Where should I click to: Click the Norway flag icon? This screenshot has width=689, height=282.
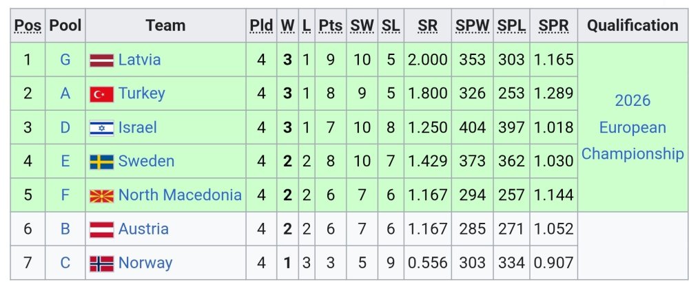(x=101, y=263)
